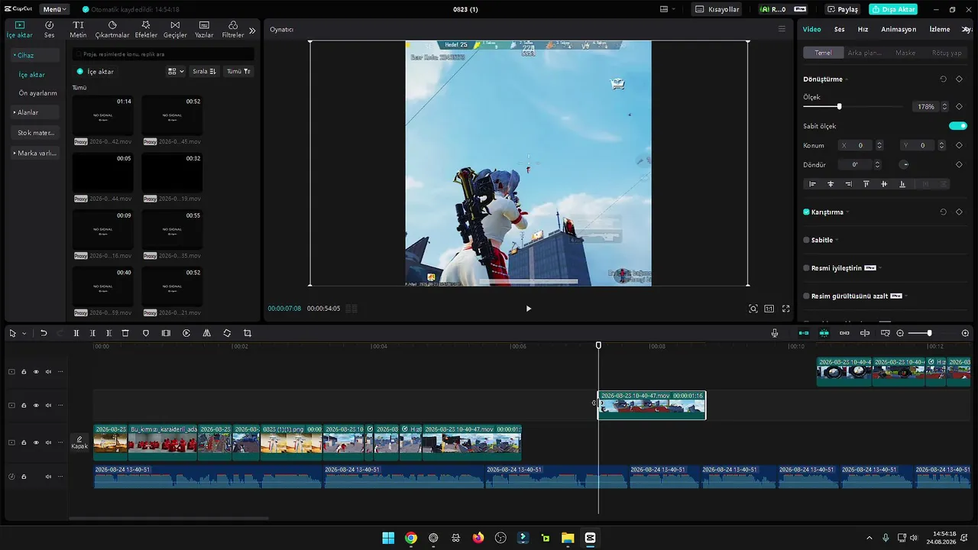Click the media search input field
This screenshot has width=978, height=550.
pos(163,54)
